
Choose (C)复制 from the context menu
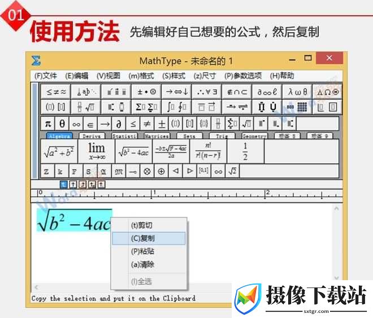click(149, 238)
